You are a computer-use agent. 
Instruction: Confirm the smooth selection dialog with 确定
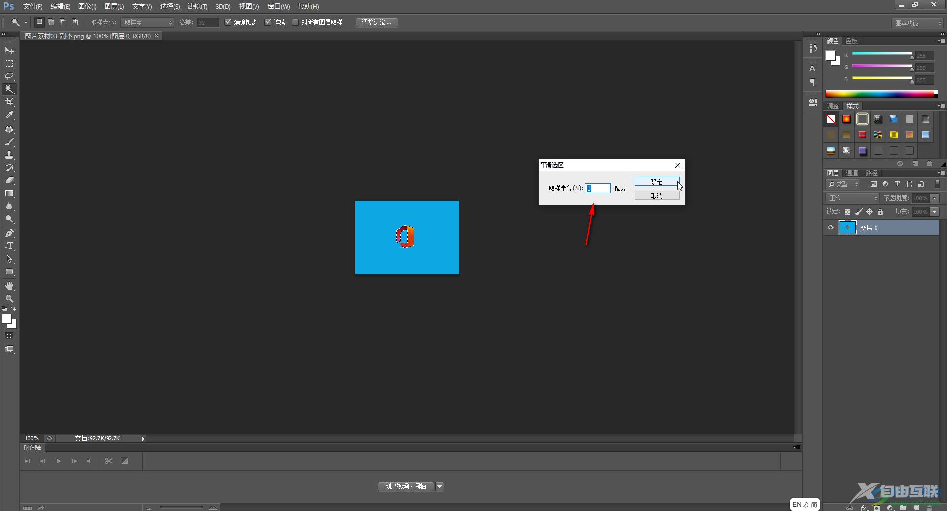(x=657, y=182)
